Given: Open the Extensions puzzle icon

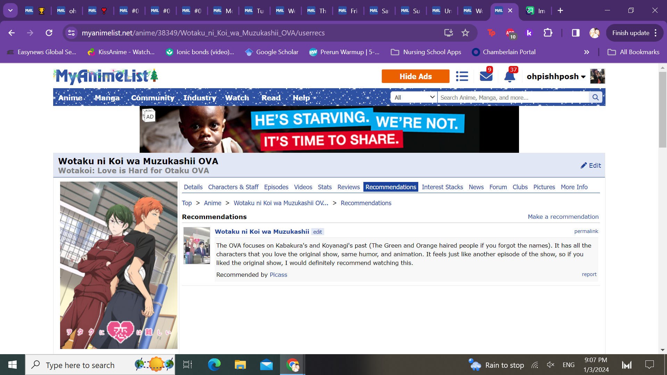Looking at the screenshot, I should point(548,33).
